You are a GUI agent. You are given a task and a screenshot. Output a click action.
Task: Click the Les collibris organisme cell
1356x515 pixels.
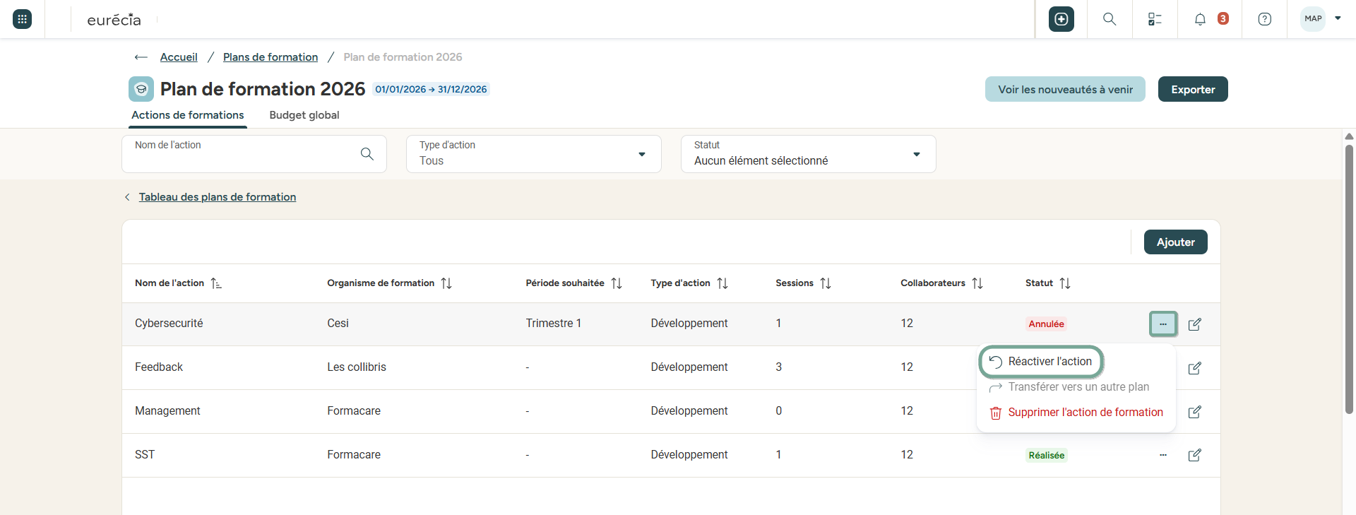pyautogui.click(x=357, y=367)
